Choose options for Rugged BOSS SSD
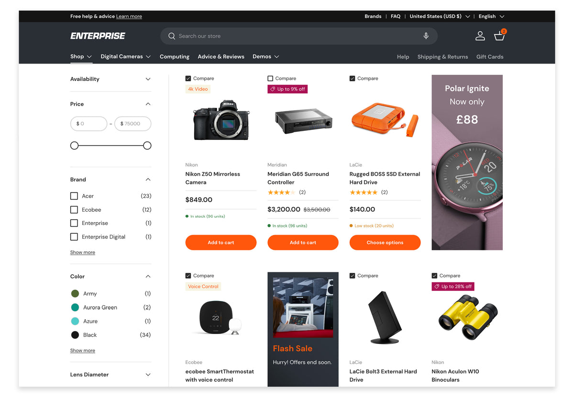The width and height of the screenshot is (574, 397). [x=385, y=243]
